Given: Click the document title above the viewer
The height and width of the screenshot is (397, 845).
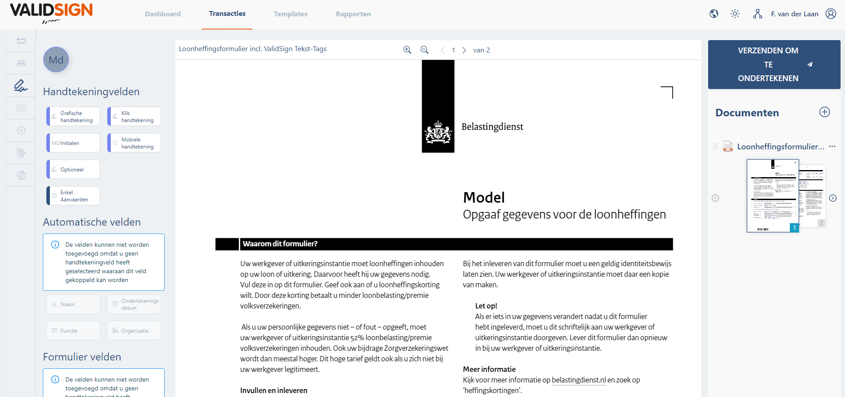Looking at the screenshot, I should [253, 49].
